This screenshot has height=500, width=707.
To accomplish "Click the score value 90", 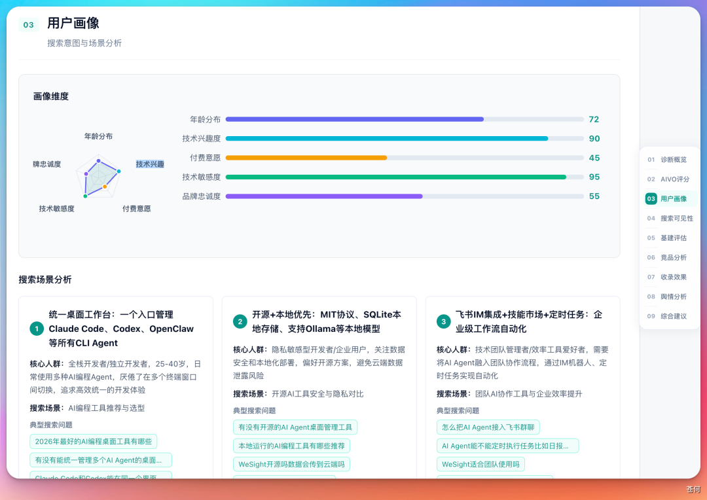I will (x=594, y=138).
